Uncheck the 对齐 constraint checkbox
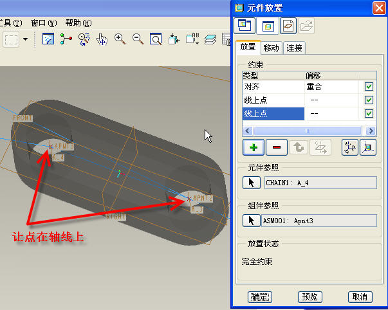This screenshot has height=310, width=388. 369,86
